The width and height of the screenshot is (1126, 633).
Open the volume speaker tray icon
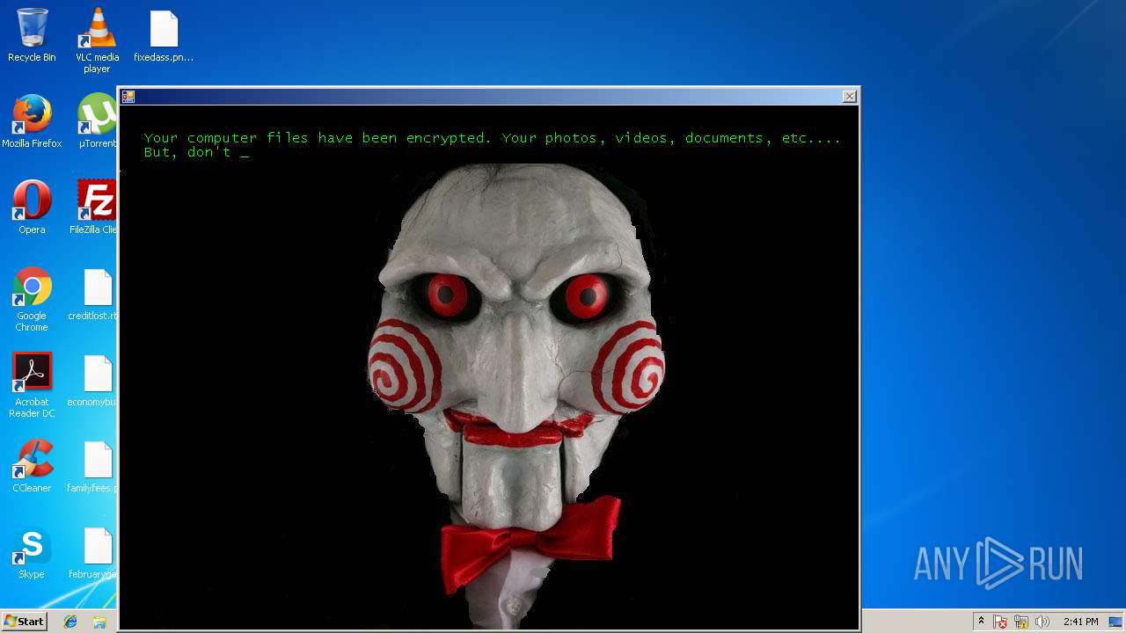[x=1042, y=622]
